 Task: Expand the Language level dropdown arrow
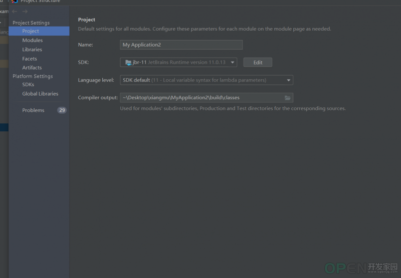(289, 80)
